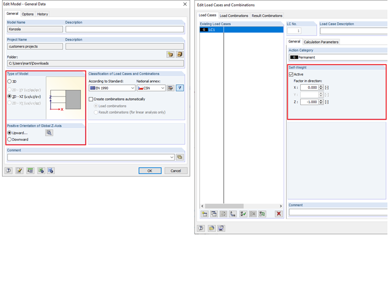Click the model Description input field
Viewport: 390px width, 289px height.
125,29
